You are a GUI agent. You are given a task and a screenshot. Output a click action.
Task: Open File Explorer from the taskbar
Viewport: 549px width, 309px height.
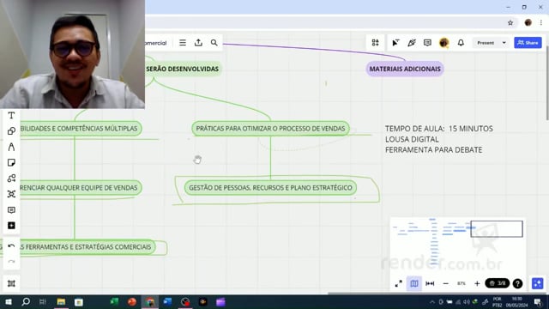pyautogui.click(x=61, y=301)
